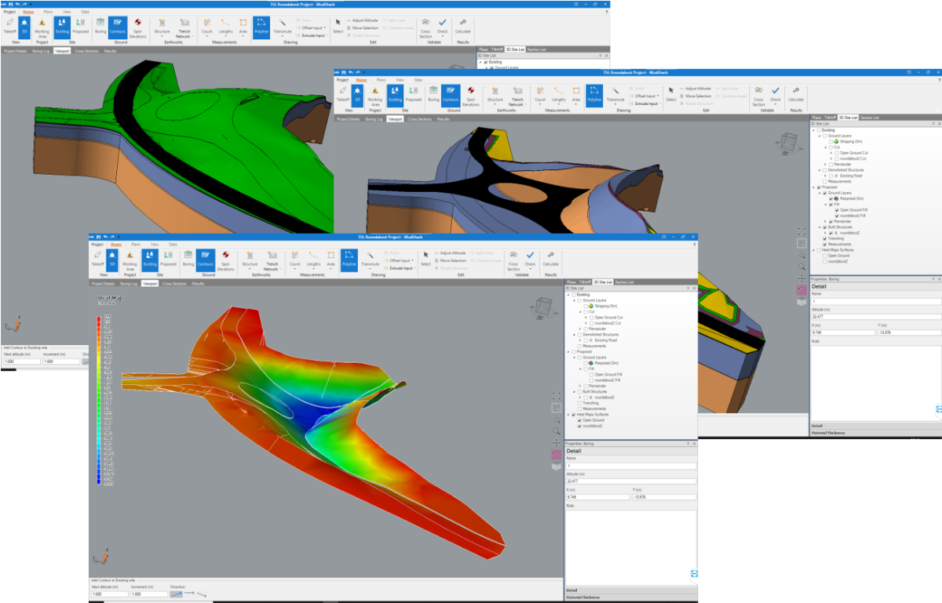942x603 pixels.
Task: Focus the Altitude field in front window properties
Action: 630,481
